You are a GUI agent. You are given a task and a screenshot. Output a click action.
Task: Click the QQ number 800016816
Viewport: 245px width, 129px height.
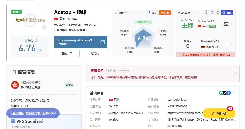tap(175, 126)
